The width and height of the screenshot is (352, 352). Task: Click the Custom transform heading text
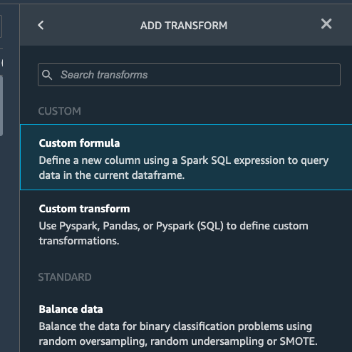84,209
